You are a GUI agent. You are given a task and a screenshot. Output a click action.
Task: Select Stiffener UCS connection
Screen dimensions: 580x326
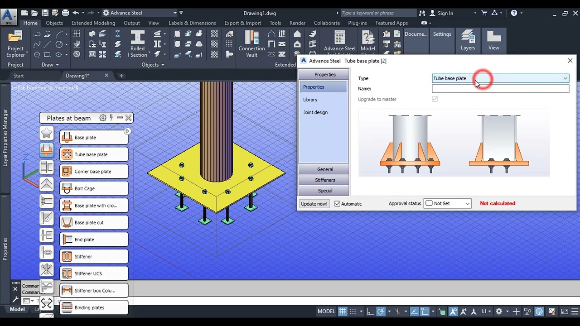(94, 273)
